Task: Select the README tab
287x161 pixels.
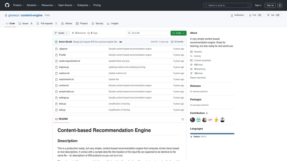Action: tap(61, 119)
